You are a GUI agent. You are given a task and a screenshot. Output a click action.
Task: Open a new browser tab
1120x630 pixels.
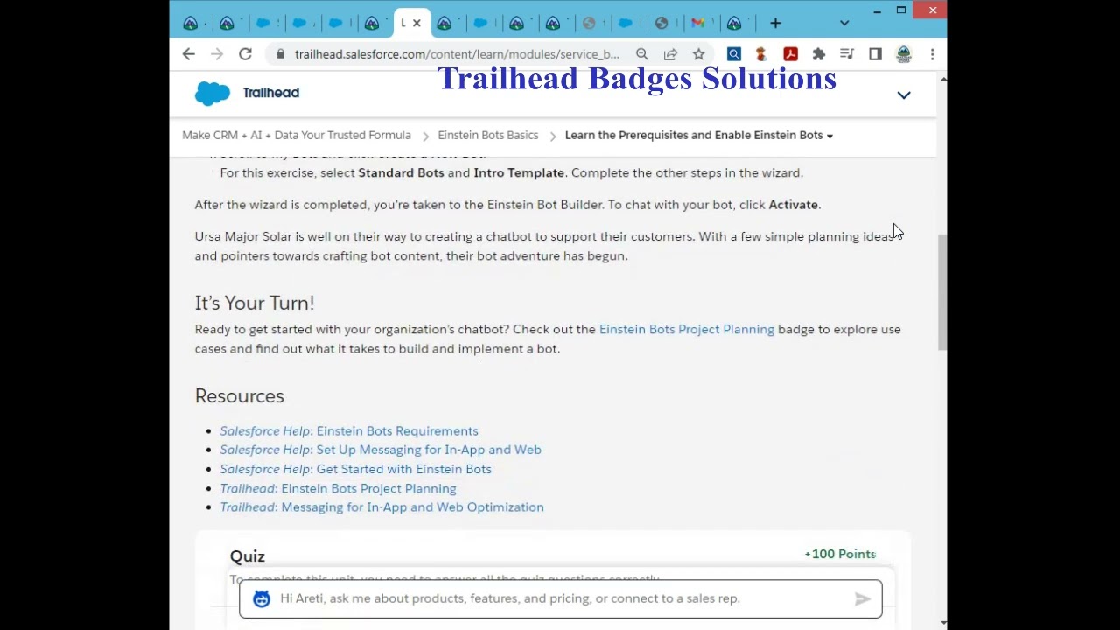[775, 24]
